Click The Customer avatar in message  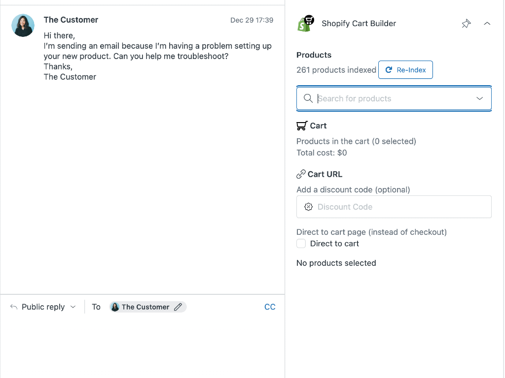point(23,25)
